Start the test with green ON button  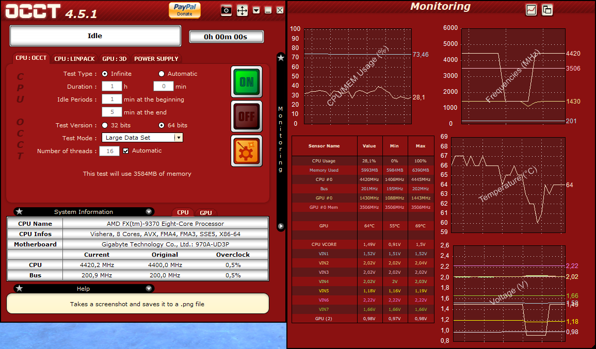click(247, 81)
